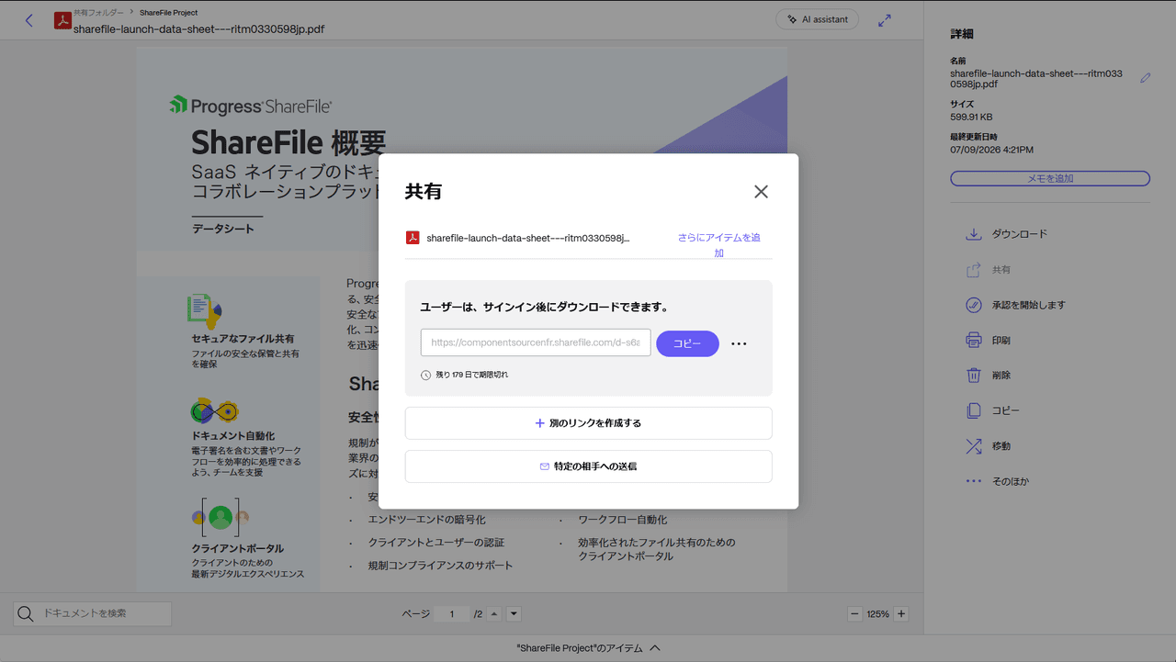This screenshot has width=1176, height=662.
Task: Click the page number input box
Action: (x=451, y=613)
